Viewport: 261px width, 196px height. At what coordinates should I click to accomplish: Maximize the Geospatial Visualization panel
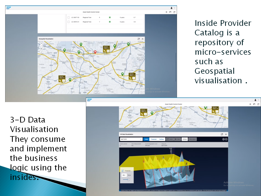(138, 39)
